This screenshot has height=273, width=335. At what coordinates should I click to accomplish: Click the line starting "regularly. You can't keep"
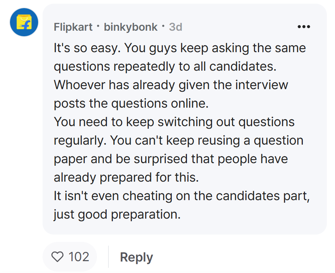coord(178,141)
